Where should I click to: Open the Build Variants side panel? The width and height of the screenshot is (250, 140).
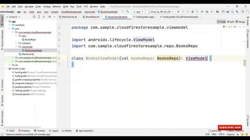2,118
